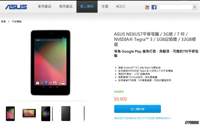Screen dimensions: 200x125
Task: Go to 首頁 breadcrumb link
Action: point(3,22)
